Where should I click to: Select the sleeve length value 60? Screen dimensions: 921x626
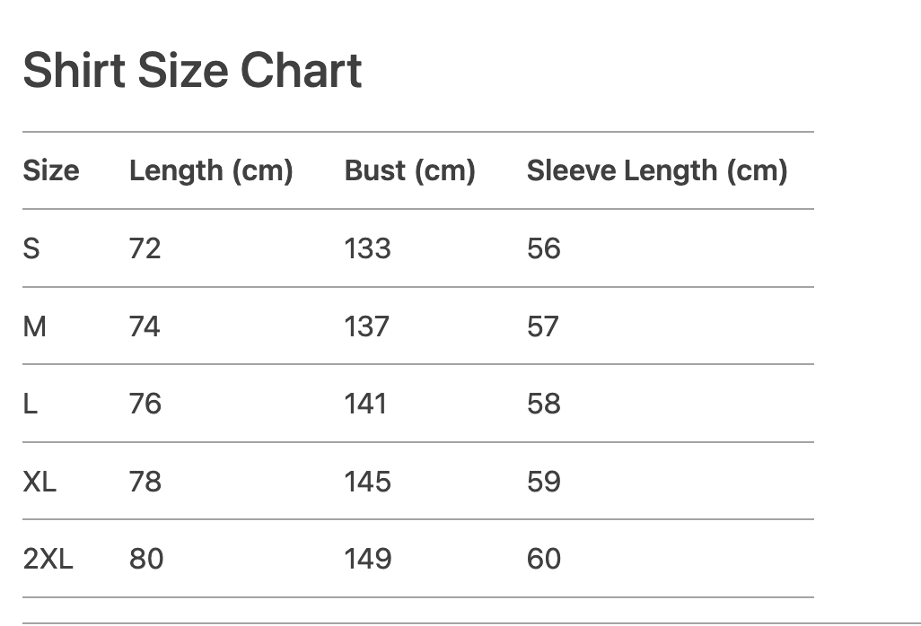click(x=544, y=559)
